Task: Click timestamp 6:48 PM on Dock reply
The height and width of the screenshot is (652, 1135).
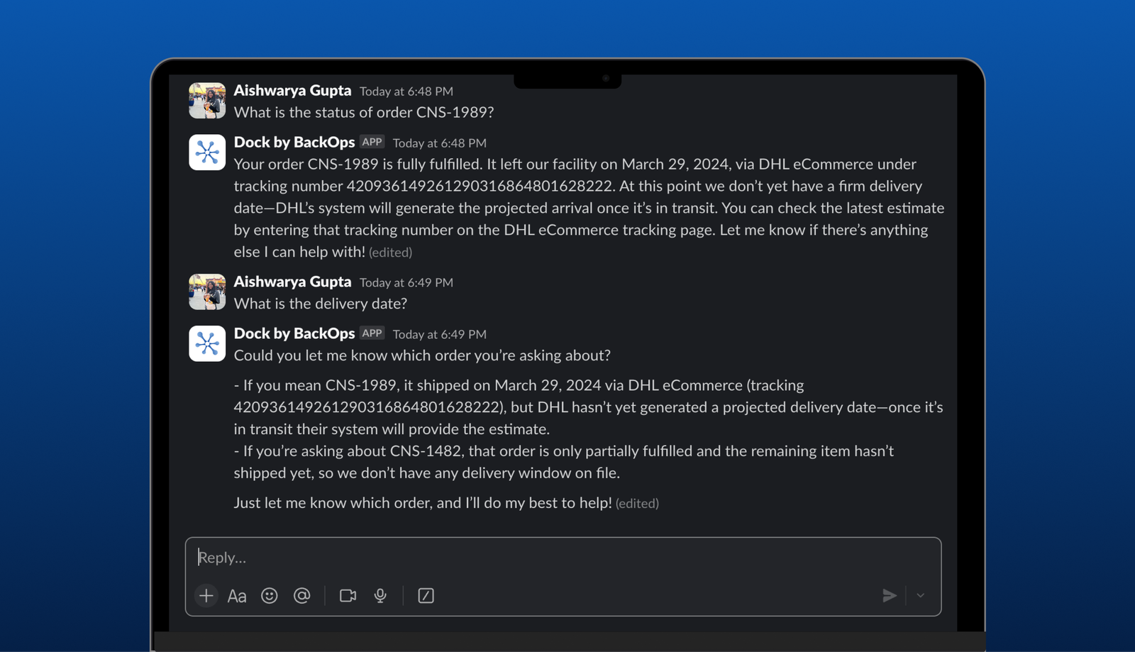Action: (440, 143)
